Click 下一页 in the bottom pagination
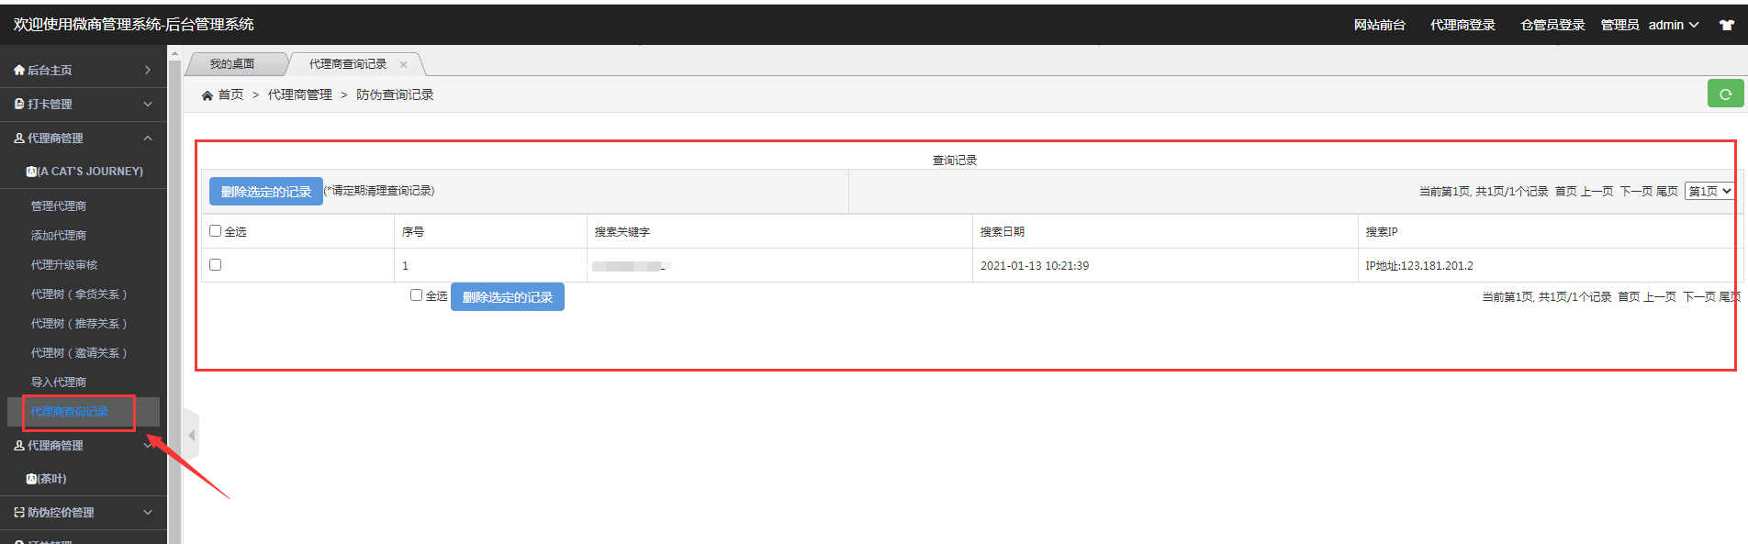Image resolution: width=1748 pixels, height=544 pixels. tap(1699, 296)
